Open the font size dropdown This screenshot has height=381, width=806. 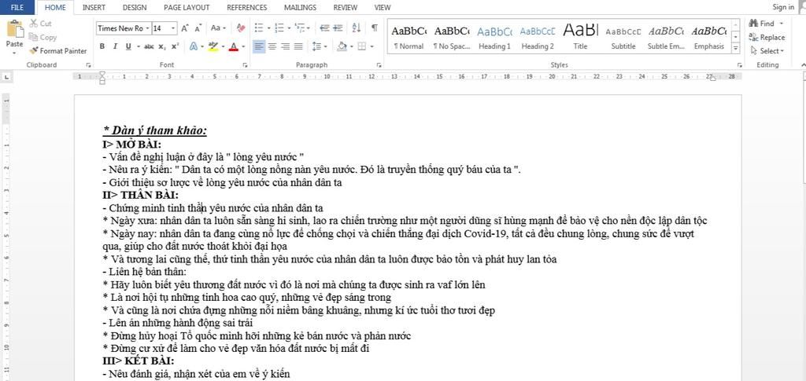[x=173, y=28]
